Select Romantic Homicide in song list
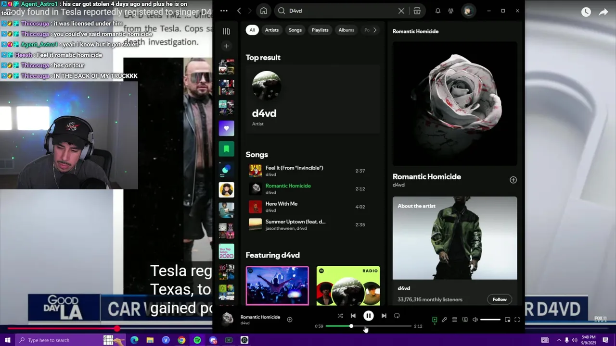The height and width of the screenshot is (346, 616). [312, 189]
